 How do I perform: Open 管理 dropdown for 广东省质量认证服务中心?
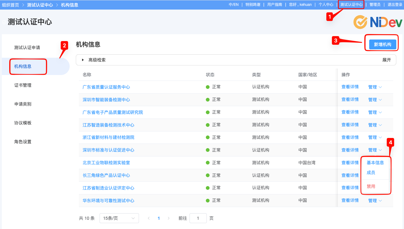[x=375, y=87]
